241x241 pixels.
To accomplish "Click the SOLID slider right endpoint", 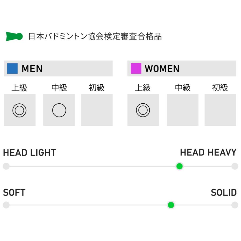I will [x=235, y=205].
